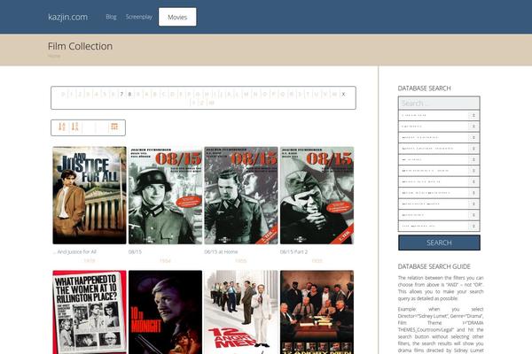The width and height of the screenshot is (532, 354).
Task: Switch to the grid view icon
Action: tap(114, 127)
